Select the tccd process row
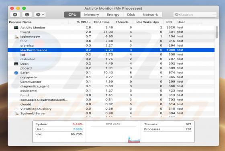 pos(111,41)
